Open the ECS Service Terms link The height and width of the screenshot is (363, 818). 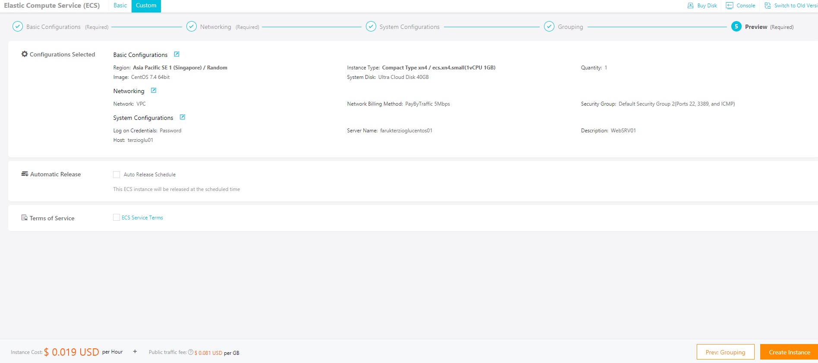pos(142,218)
